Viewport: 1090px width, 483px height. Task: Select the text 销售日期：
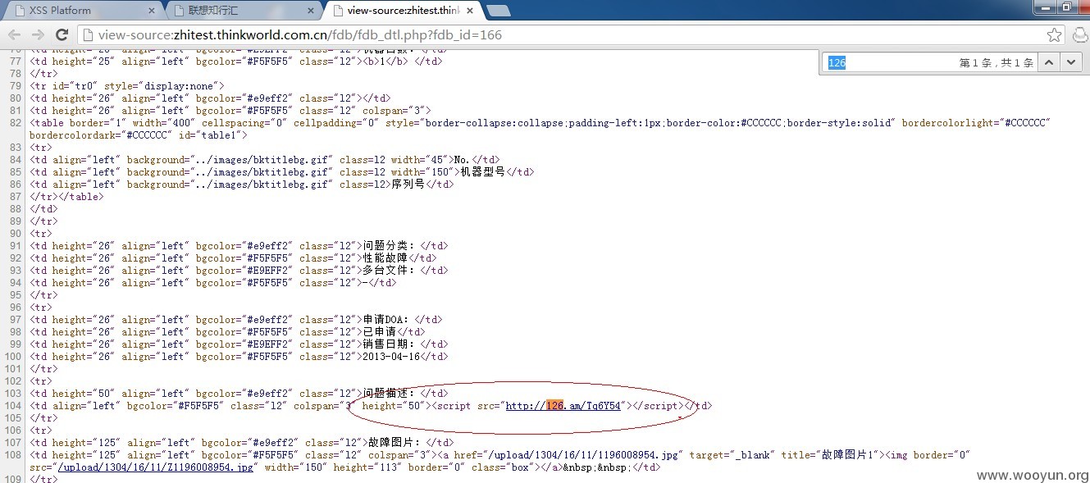pos(391,344)
